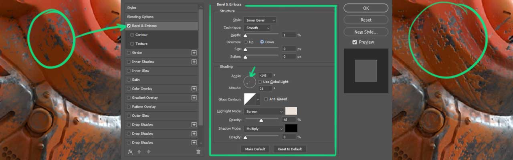Click the move effect up arrow icon

coord(139,152)
